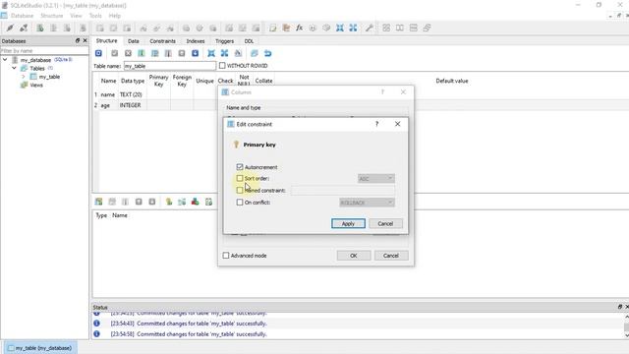The width and height of the screenshot is (629, 354).
Task: Open configuration wrench icon
Action: click(370, 28)
